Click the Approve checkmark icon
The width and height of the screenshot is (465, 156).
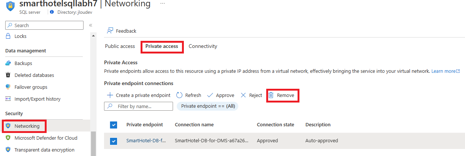coord(210,95)
